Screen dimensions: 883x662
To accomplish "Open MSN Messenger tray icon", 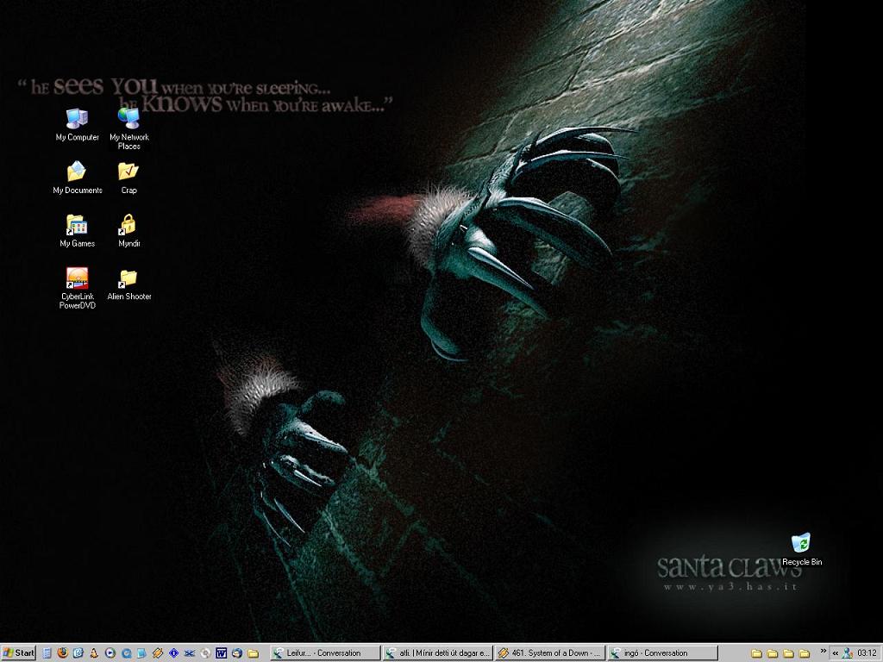I will pos(847,653).
